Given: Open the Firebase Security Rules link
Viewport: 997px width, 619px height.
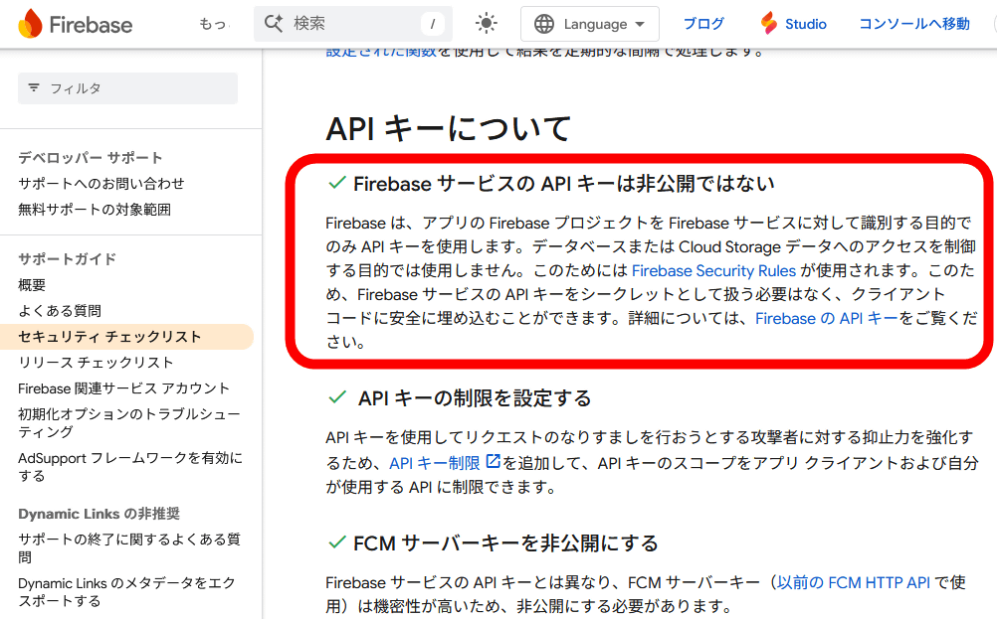Looking at the screenshot, I should [x=713, y=270].
